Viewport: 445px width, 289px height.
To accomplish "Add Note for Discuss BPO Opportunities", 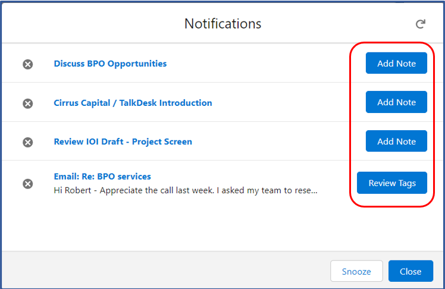I will (396, 63).
